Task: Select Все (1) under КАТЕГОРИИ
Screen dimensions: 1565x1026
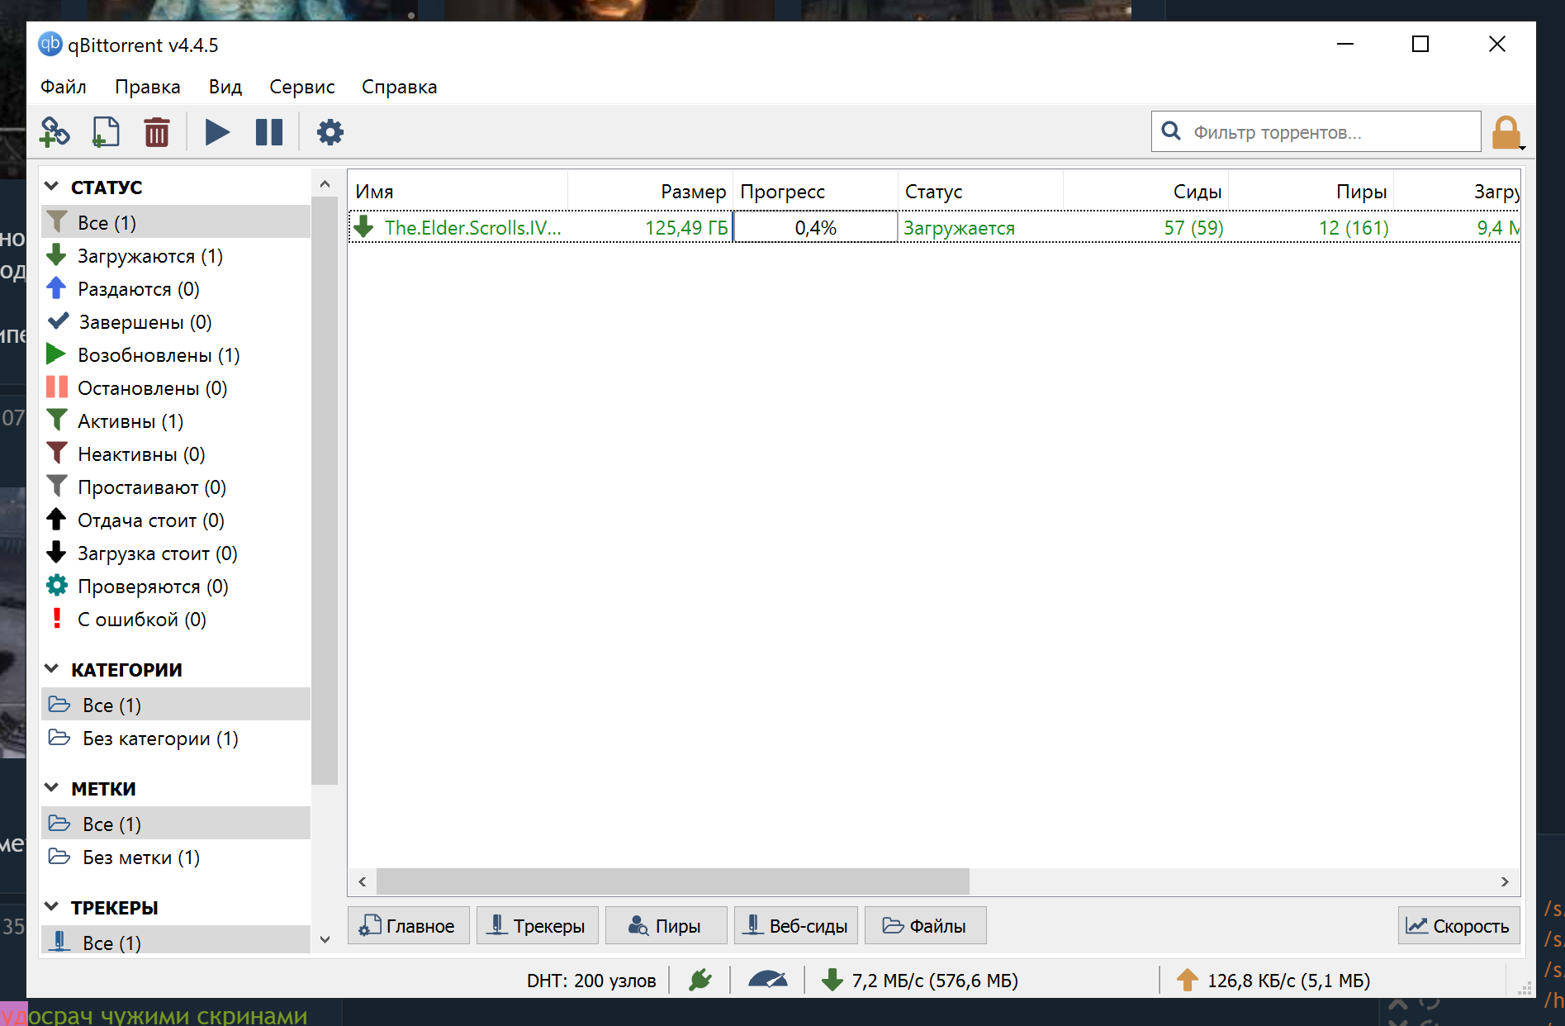Action: click(x=176, y=705)
